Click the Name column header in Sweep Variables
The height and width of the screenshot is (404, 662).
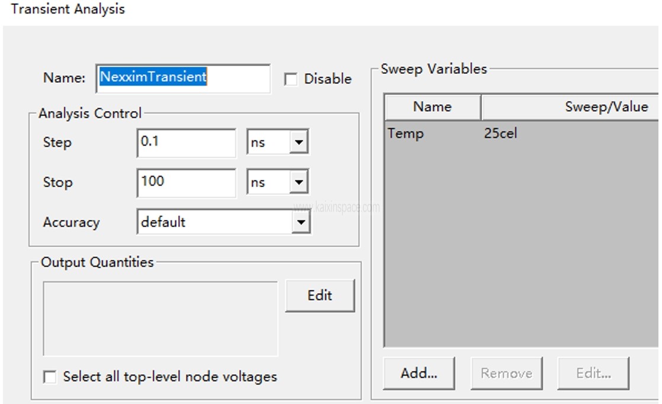tap(432, 107)
